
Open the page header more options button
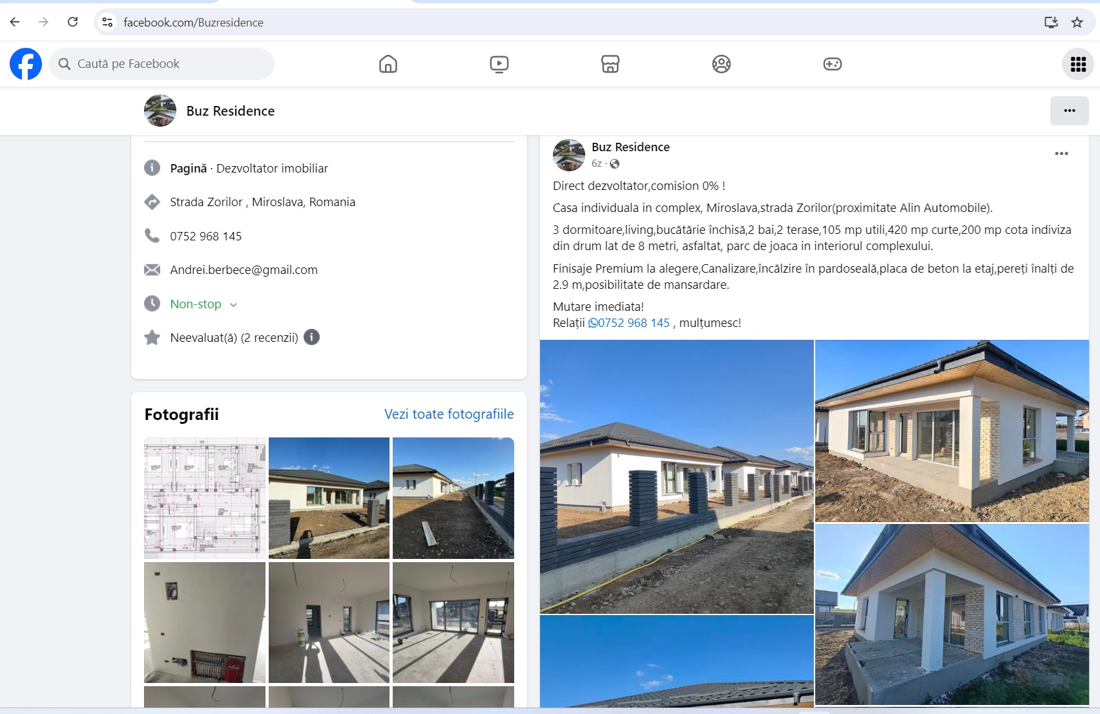pyautogui.click(x=1069, y=110)
